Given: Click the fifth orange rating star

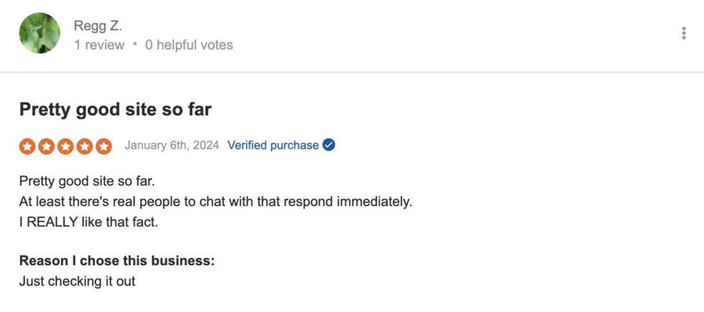Looking at the screenshot, I should 104,146.
